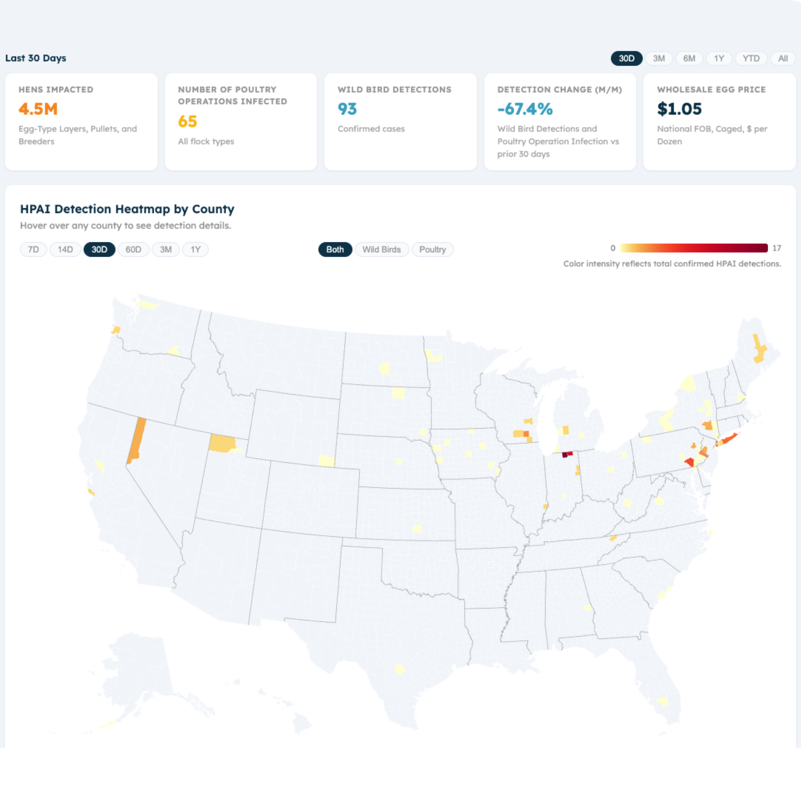
Task: Switch the heatmap to the 1Y period
Action: (x=195, y=250)
